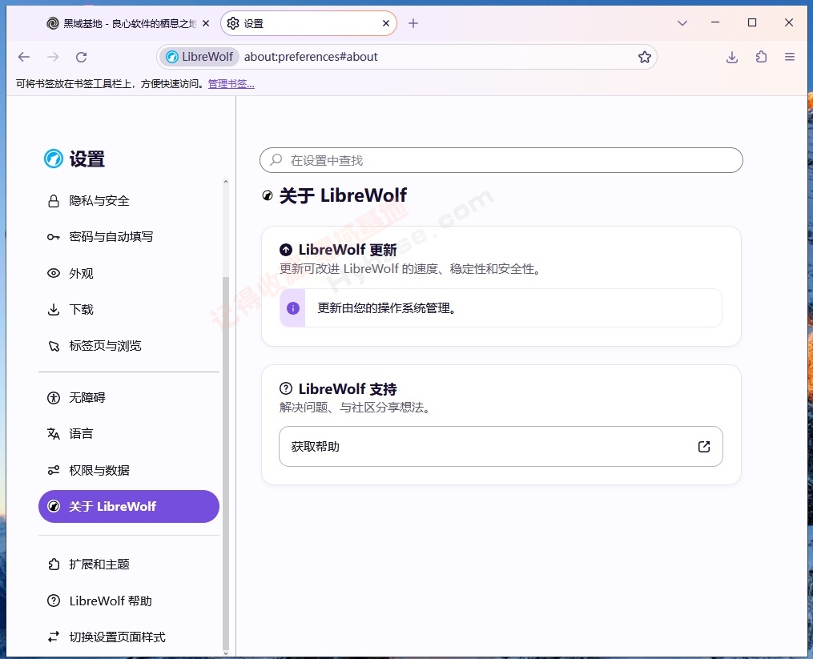Click the text 解决问题、与社区分享想法。
The image size is (813, 659).
point(356,408)
